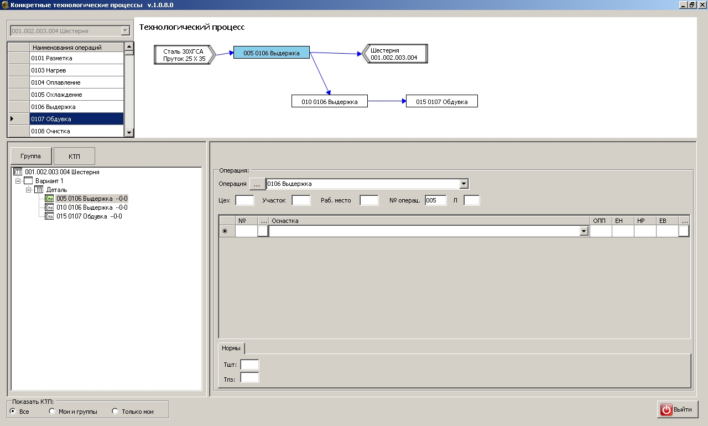Collapse the Вариант 1 tree node
The height and width of the screenshot is (426, 708).
pos(18,181)
